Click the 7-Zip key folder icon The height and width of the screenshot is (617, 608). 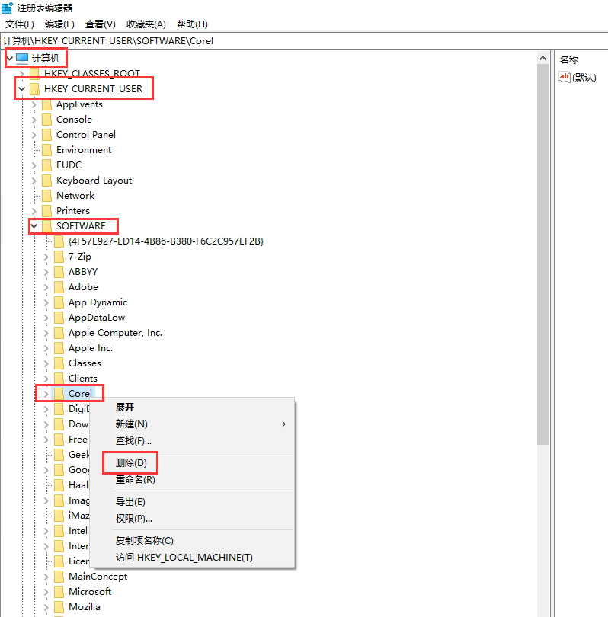point(59,257)
